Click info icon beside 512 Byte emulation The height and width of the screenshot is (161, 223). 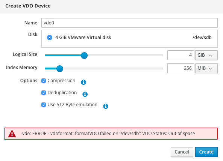tap(106, 106)
